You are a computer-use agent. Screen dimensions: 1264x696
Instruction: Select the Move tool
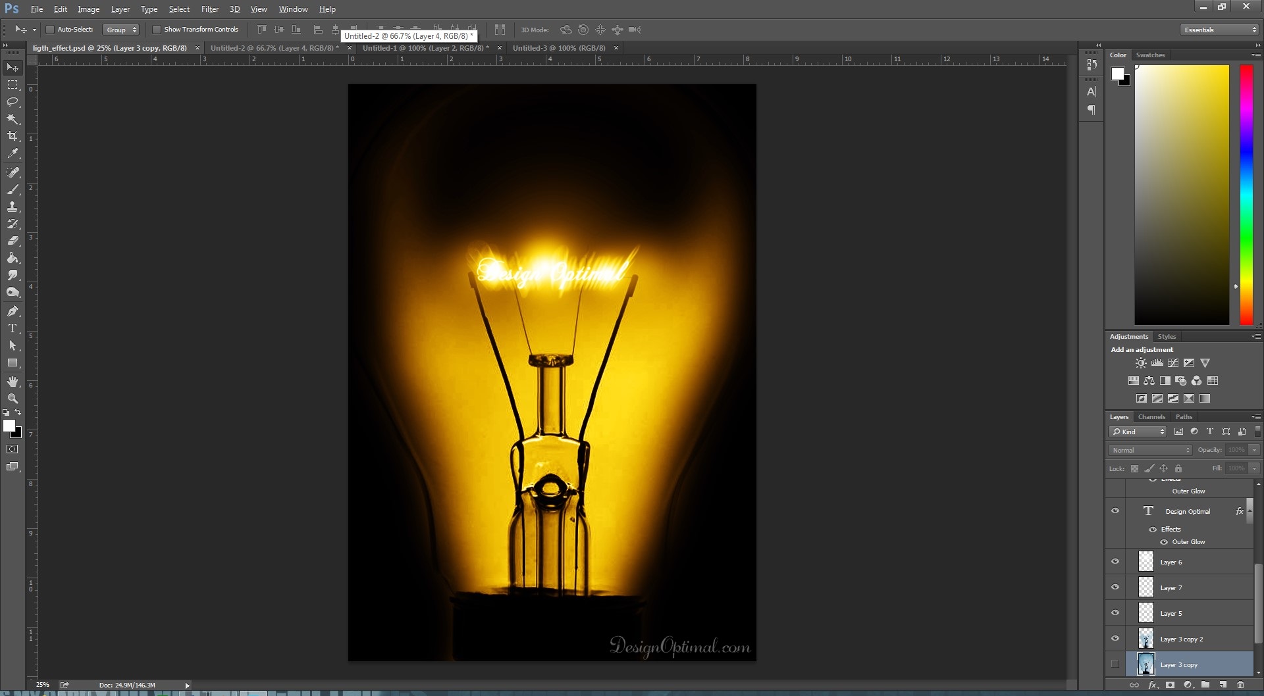(x=13, y=68)
